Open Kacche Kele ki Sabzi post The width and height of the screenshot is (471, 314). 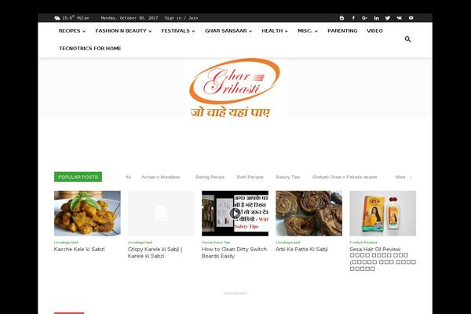[x=79, y=249]
